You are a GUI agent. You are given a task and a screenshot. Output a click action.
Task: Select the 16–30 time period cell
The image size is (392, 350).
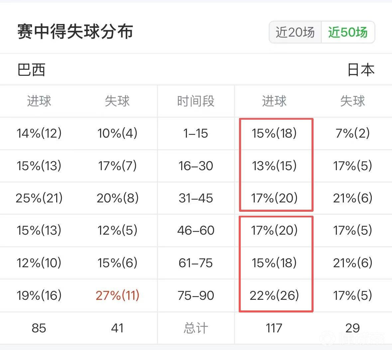coord(196,166)
